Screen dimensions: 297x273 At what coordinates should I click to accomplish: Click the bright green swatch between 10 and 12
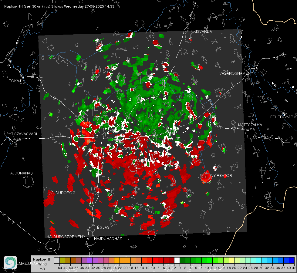click(210, 260)
